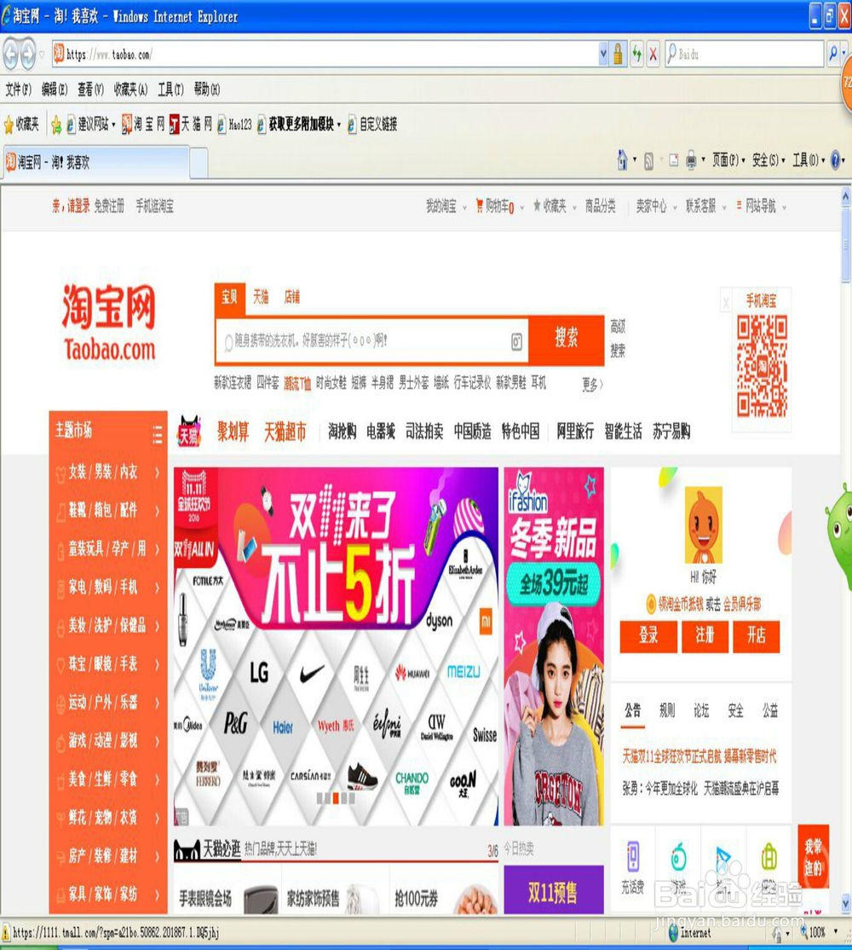Click the 购物车 shopping cart link
Screen dimensions: 852x950
click(x=495, y=207)
